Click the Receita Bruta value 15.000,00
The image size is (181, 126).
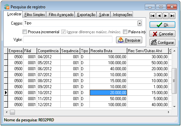click(x=108, y=81)
